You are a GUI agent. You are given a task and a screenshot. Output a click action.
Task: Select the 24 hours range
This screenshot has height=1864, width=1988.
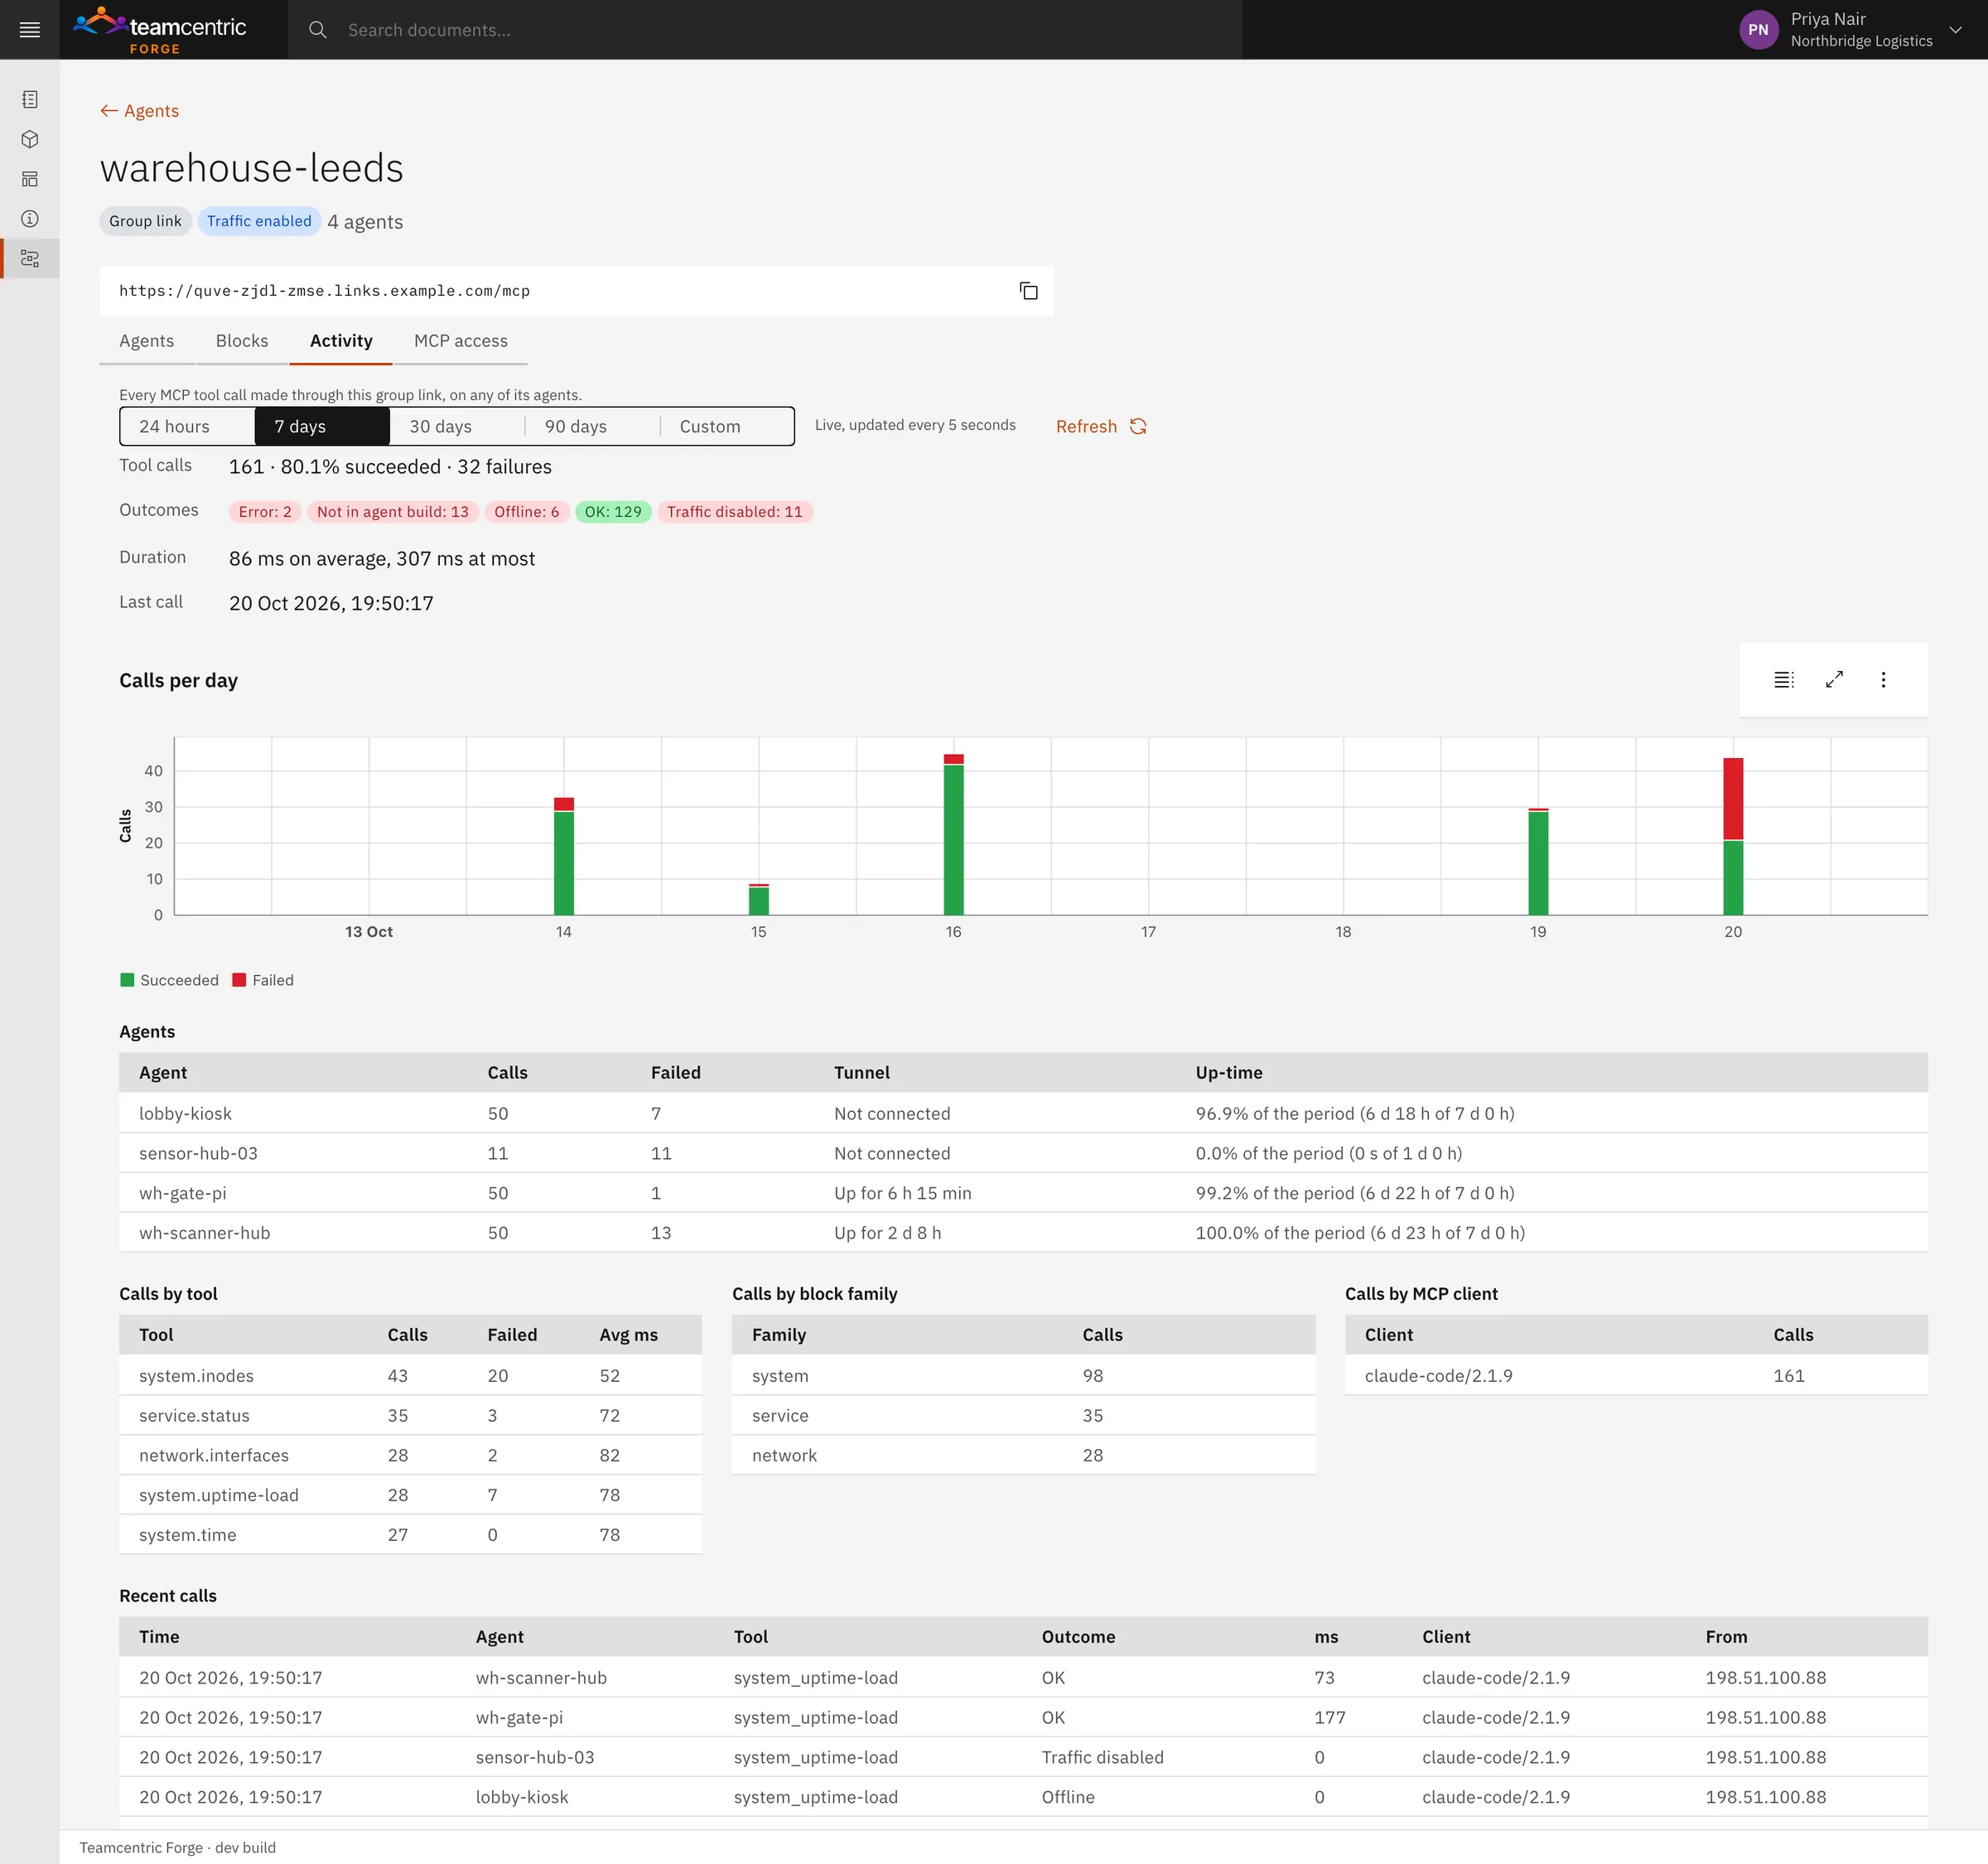[x=187, y=426]
